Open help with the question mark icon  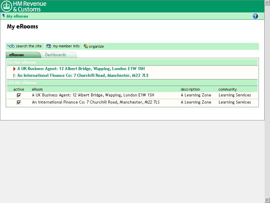[255, 16]
